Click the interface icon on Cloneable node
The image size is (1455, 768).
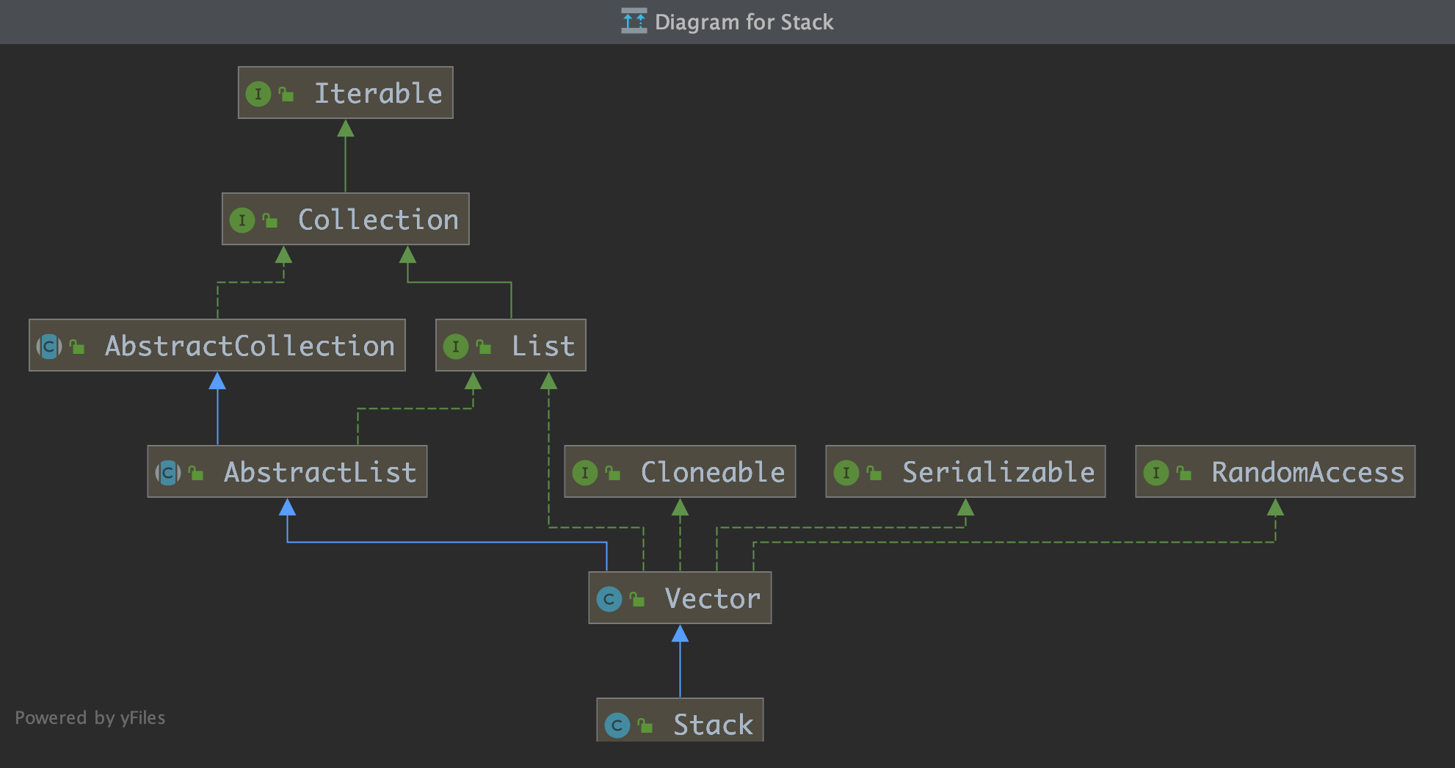tap(584, 473)
